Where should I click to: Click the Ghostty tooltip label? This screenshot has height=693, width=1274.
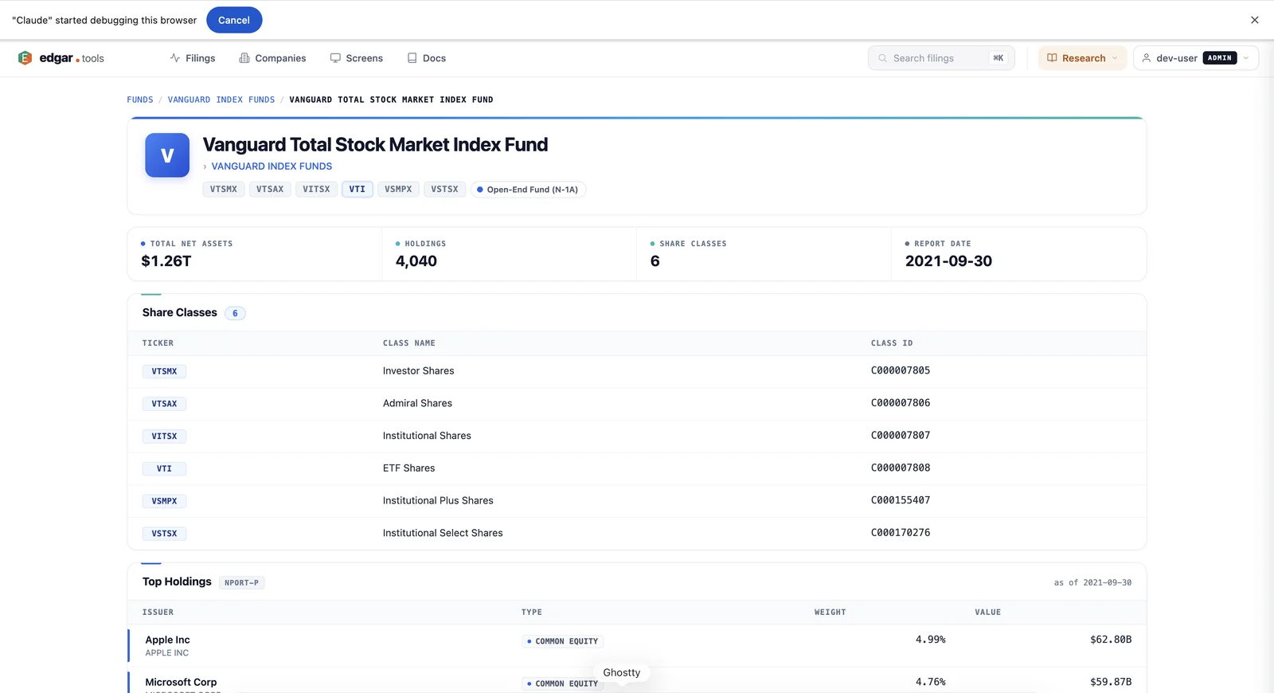coord(622,673)
